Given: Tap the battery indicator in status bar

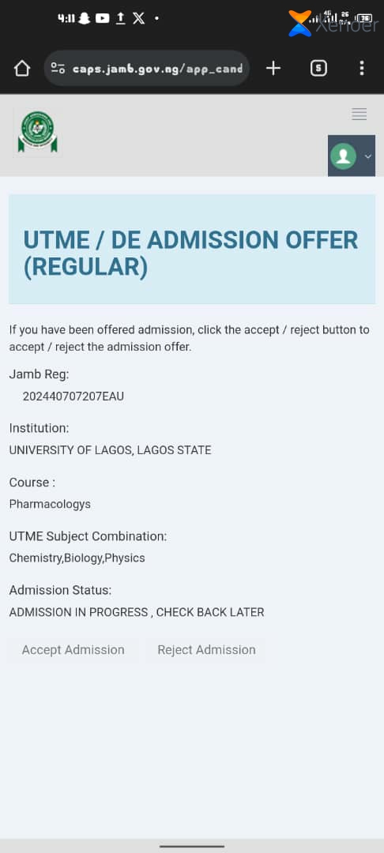Looking at the screenshot, I should 366,18.
